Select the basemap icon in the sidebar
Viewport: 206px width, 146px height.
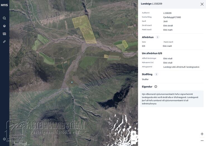click(4, 34)
